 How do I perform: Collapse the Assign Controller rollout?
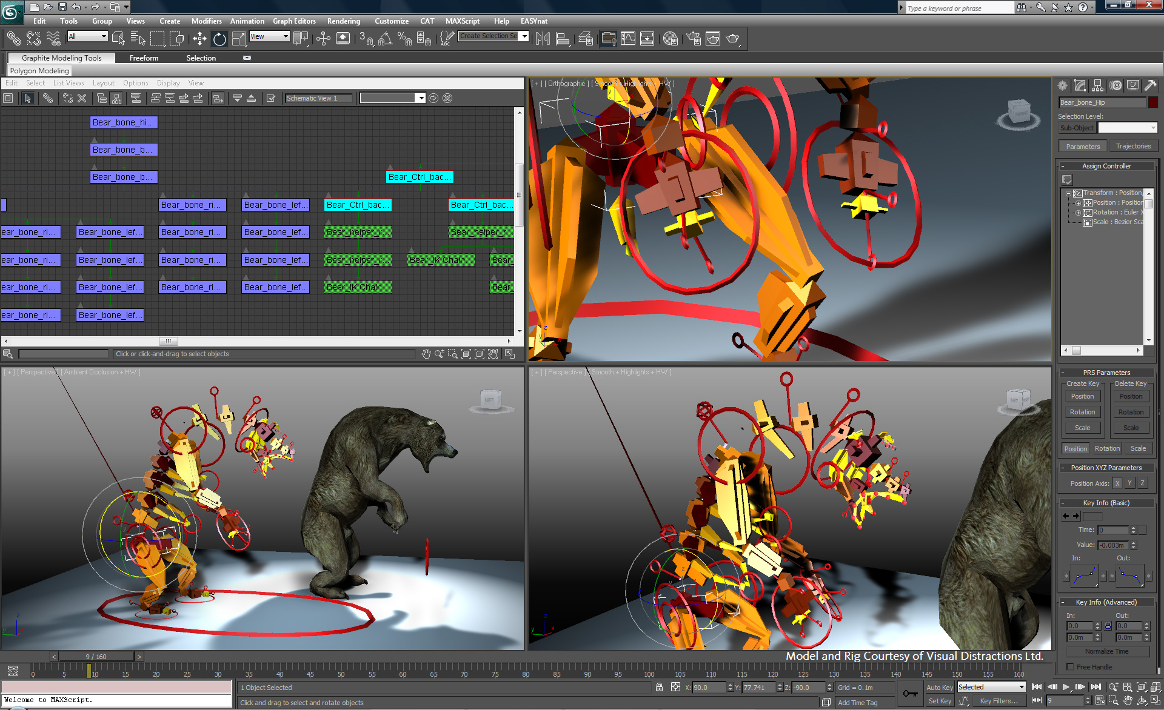1106,166
